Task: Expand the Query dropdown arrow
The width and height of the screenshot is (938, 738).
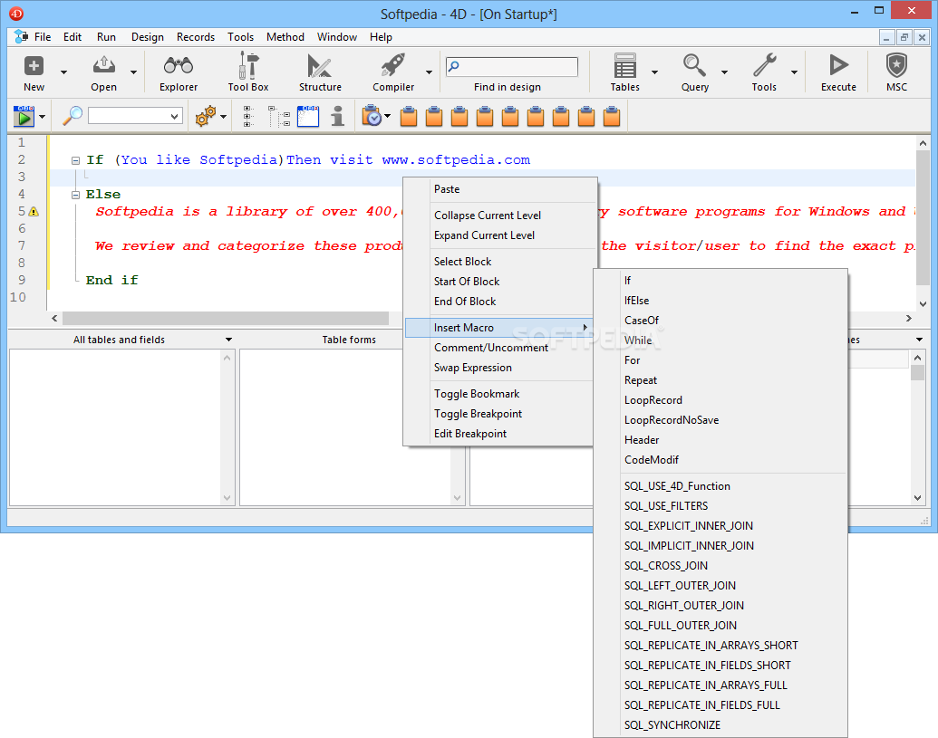Action: pos(724,72)
